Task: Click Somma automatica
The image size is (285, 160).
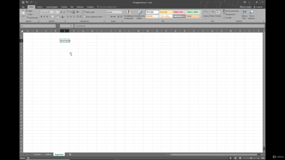Action: (231, 11)
